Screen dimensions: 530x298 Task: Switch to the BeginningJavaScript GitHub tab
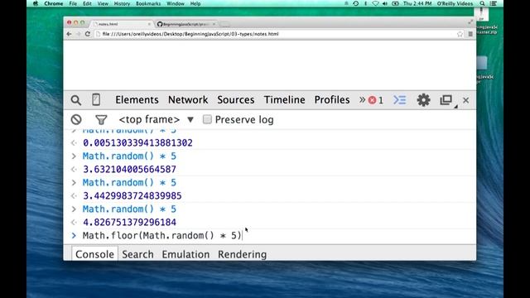(x=185, y=24)
